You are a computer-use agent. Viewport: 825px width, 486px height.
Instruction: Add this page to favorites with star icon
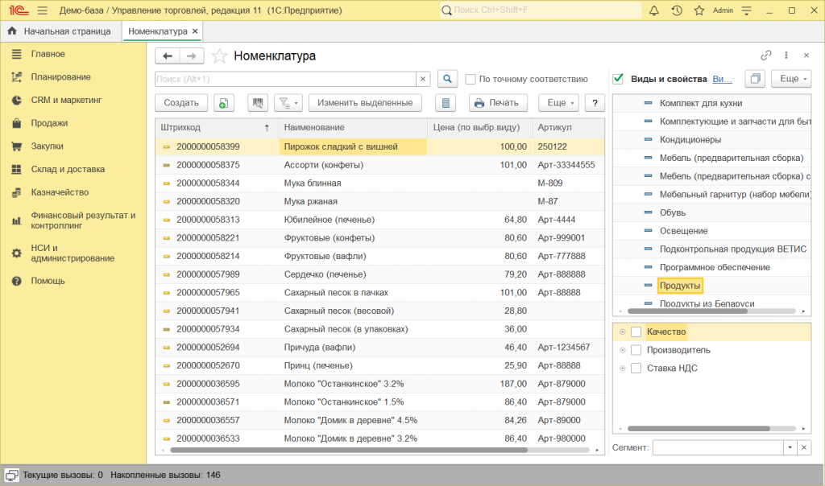219,56
